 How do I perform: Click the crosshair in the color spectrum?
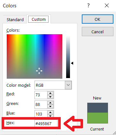click(x=39, y=71)
